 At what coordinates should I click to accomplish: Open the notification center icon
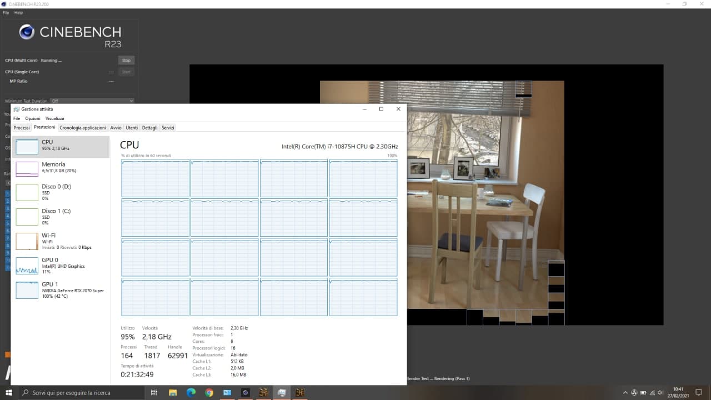pyautogui.click(x=699, y=393)
